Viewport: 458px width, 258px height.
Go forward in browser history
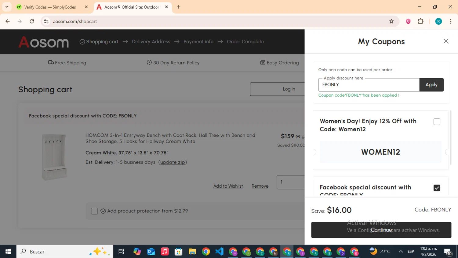pos(20,21)
